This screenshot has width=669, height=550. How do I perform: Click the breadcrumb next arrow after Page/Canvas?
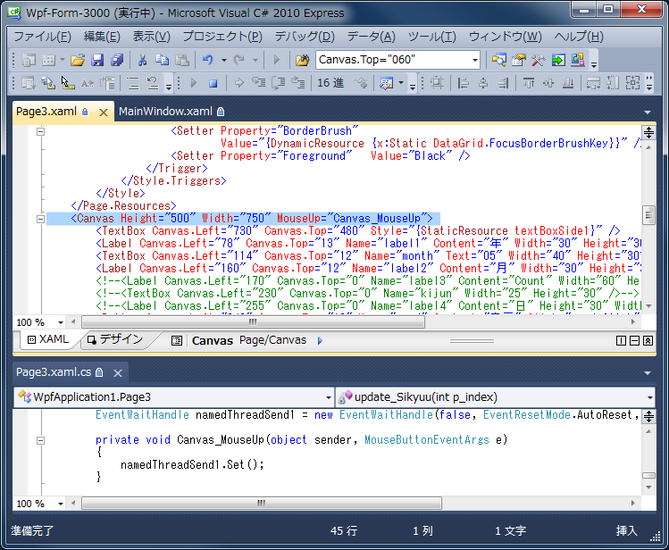(x=320, y=341)
